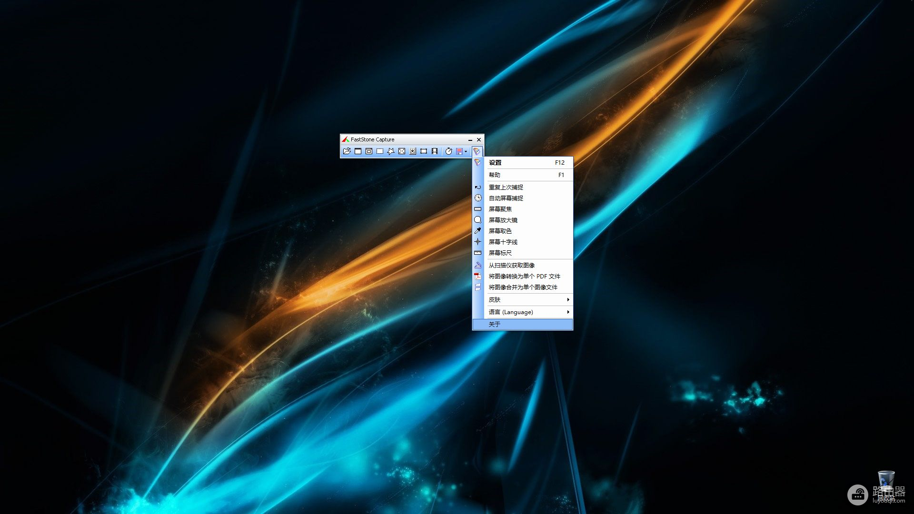
Task: Select Capture Scrolling Window tool
Action: [413, 151]
